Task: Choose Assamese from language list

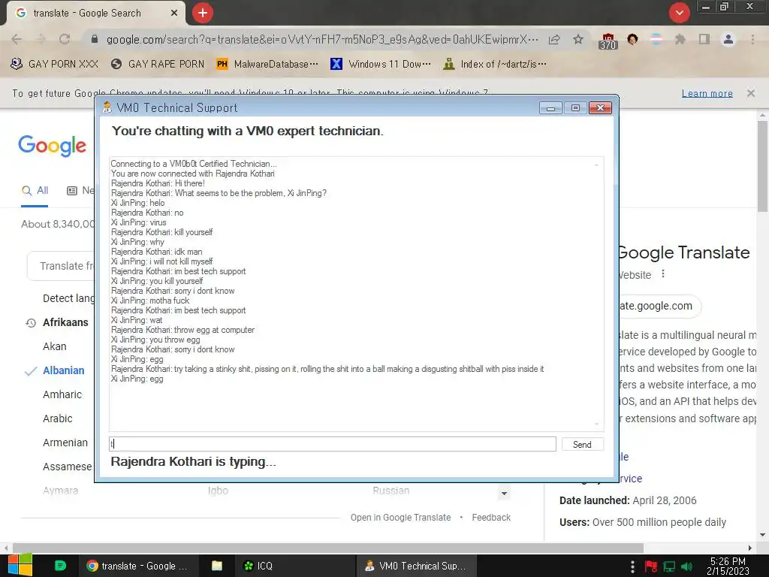Action: click(67, 467)
